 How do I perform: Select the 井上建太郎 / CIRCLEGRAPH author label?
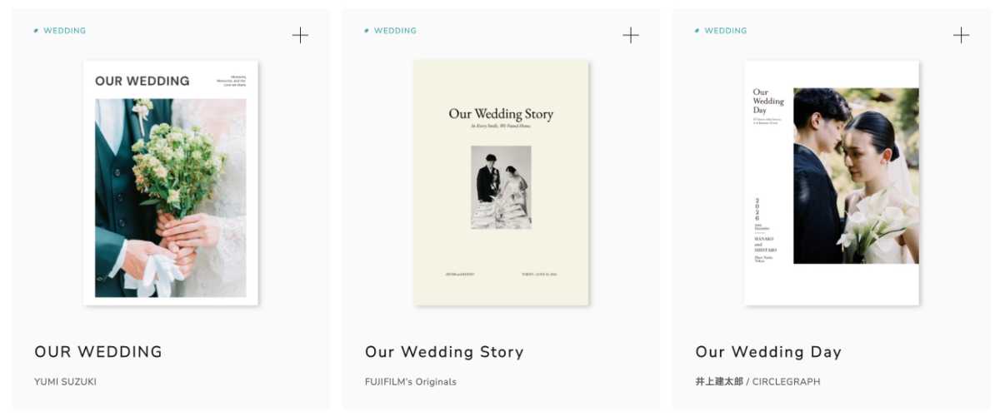click(757, 382)
